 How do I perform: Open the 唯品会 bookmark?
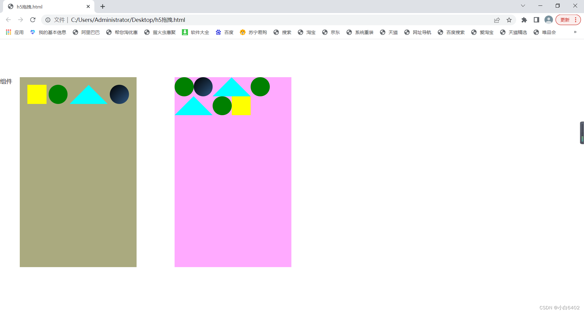point(545,32)
